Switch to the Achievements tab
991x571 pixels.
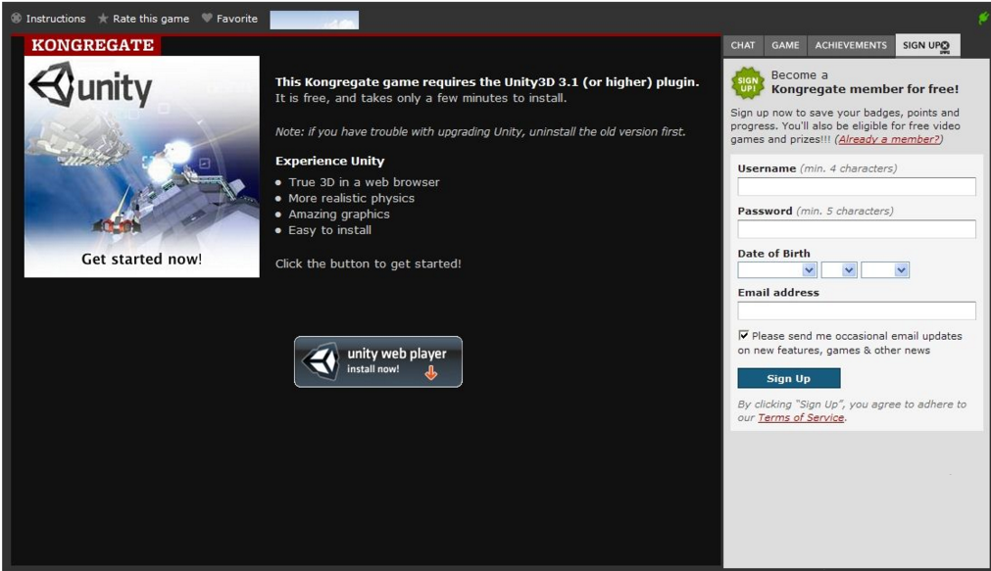point(851,45)
